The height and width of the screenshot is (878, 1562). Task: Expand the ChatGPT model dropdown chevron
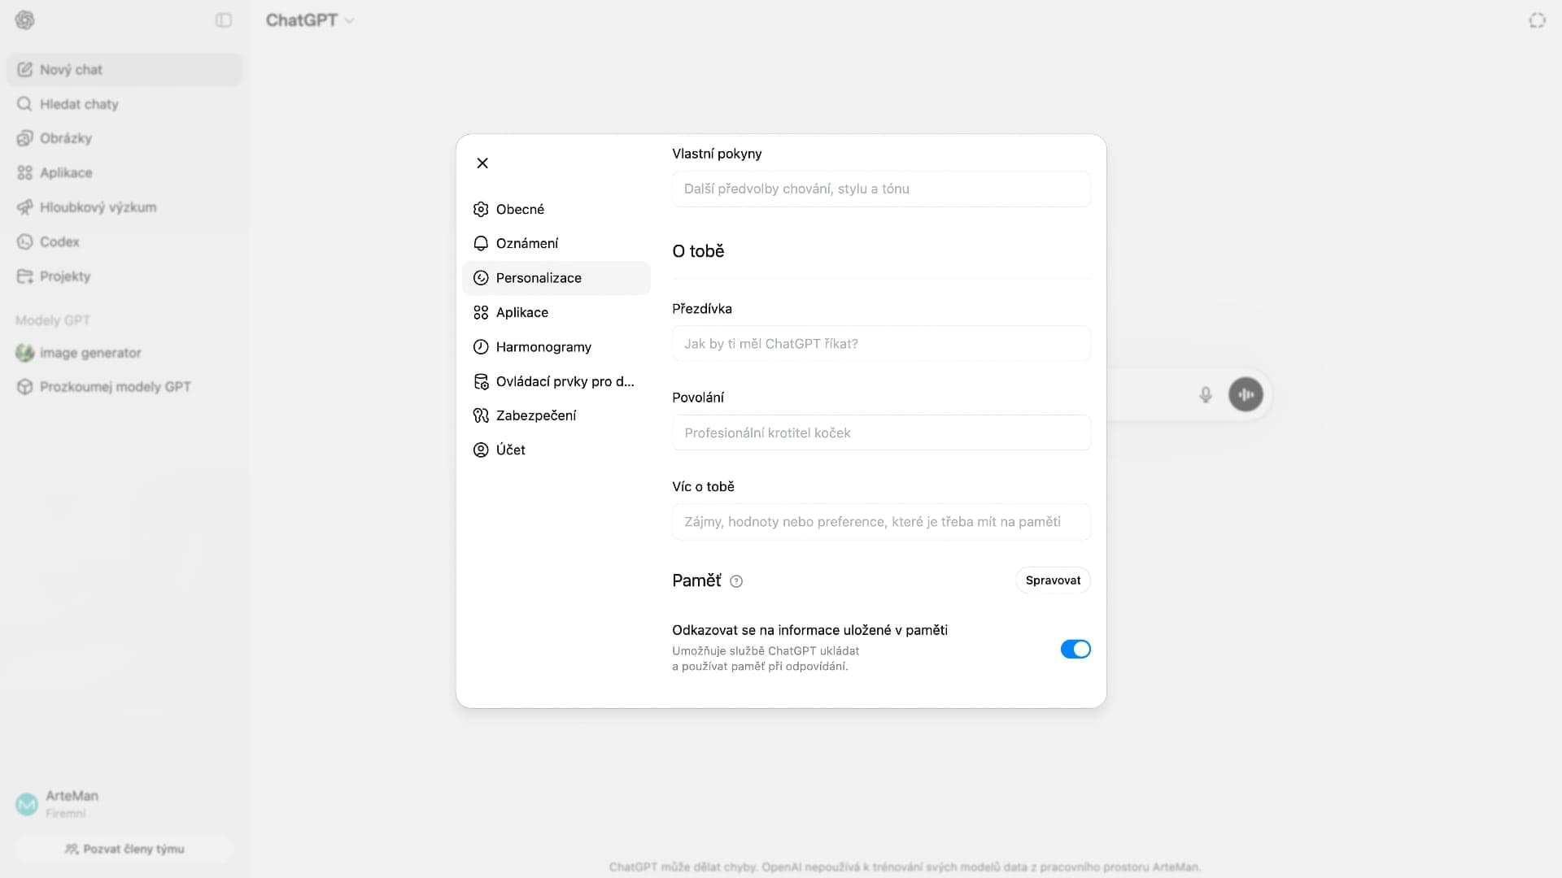pos(350,21)
